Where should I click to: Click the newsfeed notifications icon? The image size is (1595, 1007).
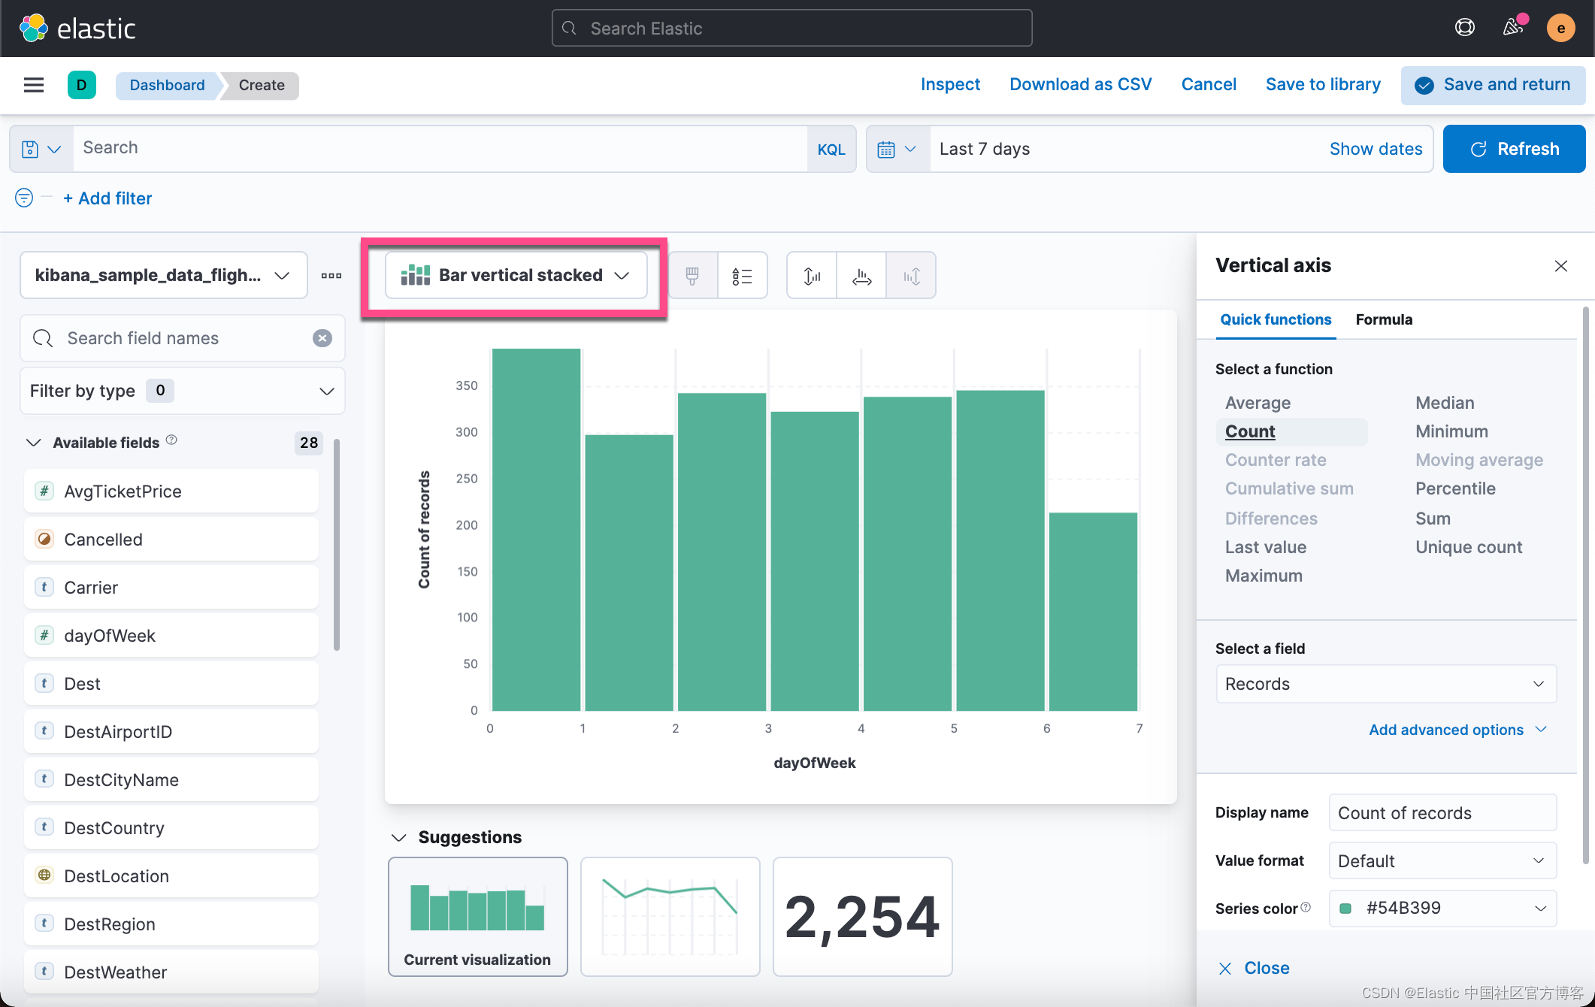[x=1512, y=28]
